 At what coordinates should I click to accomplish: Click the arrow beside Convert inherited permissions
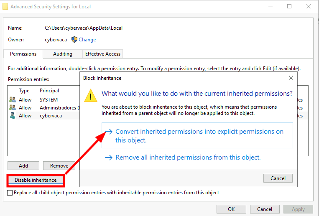coord(108,132)
